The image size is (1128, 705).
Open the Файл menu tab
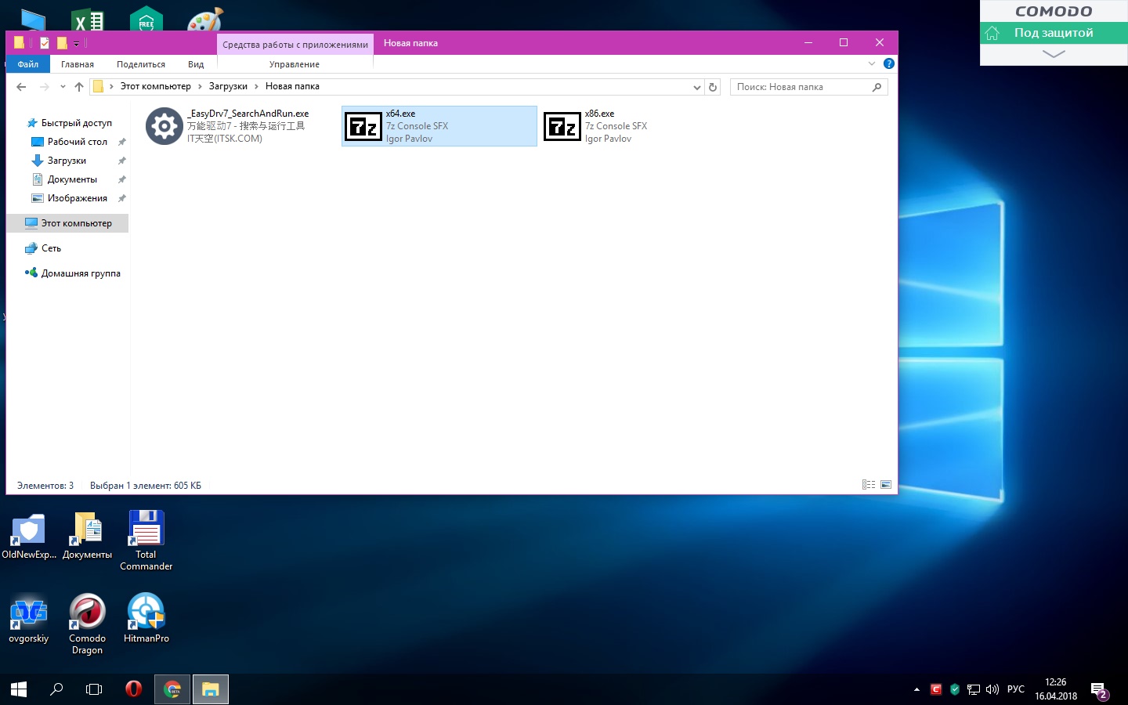28,64
